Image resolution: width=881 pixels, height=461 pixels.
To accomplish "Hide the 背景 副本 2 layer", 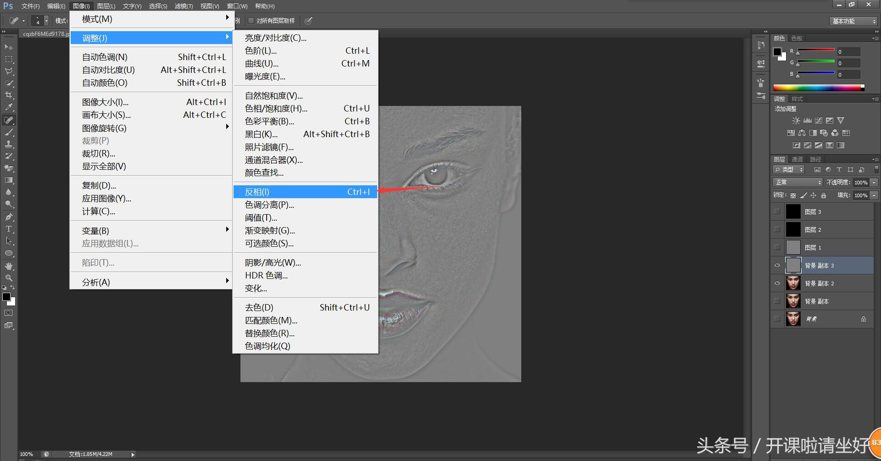I will [x=777, y=283].
